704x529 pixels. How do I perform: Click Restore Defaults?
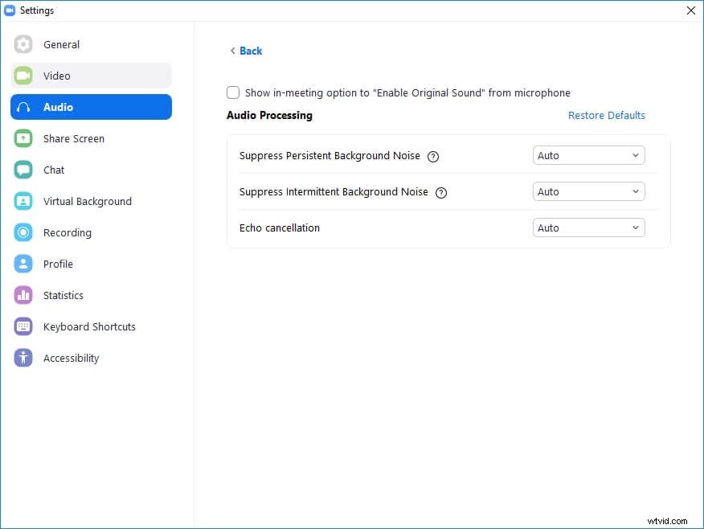click(607, 115)
